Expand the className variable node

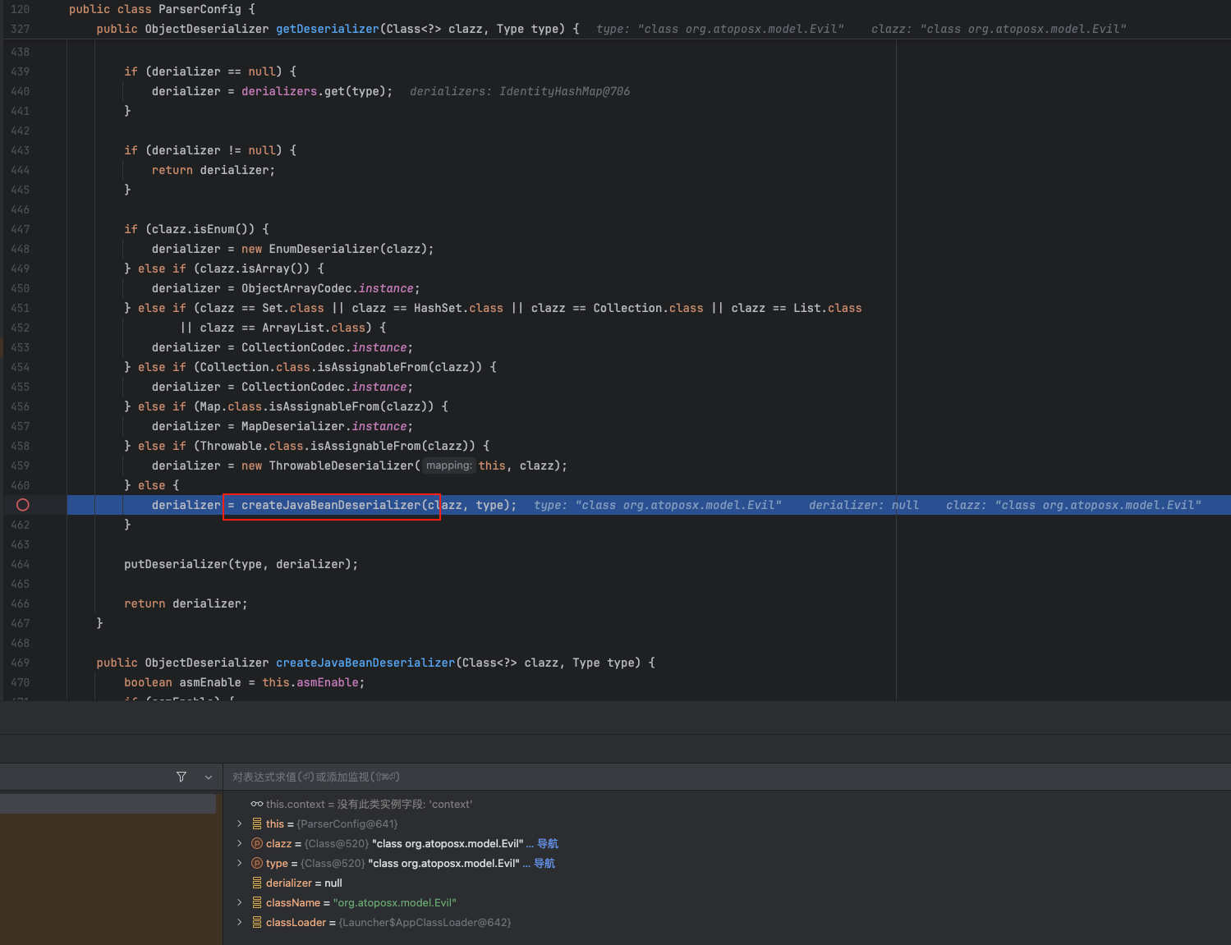(x=240, y=902)
